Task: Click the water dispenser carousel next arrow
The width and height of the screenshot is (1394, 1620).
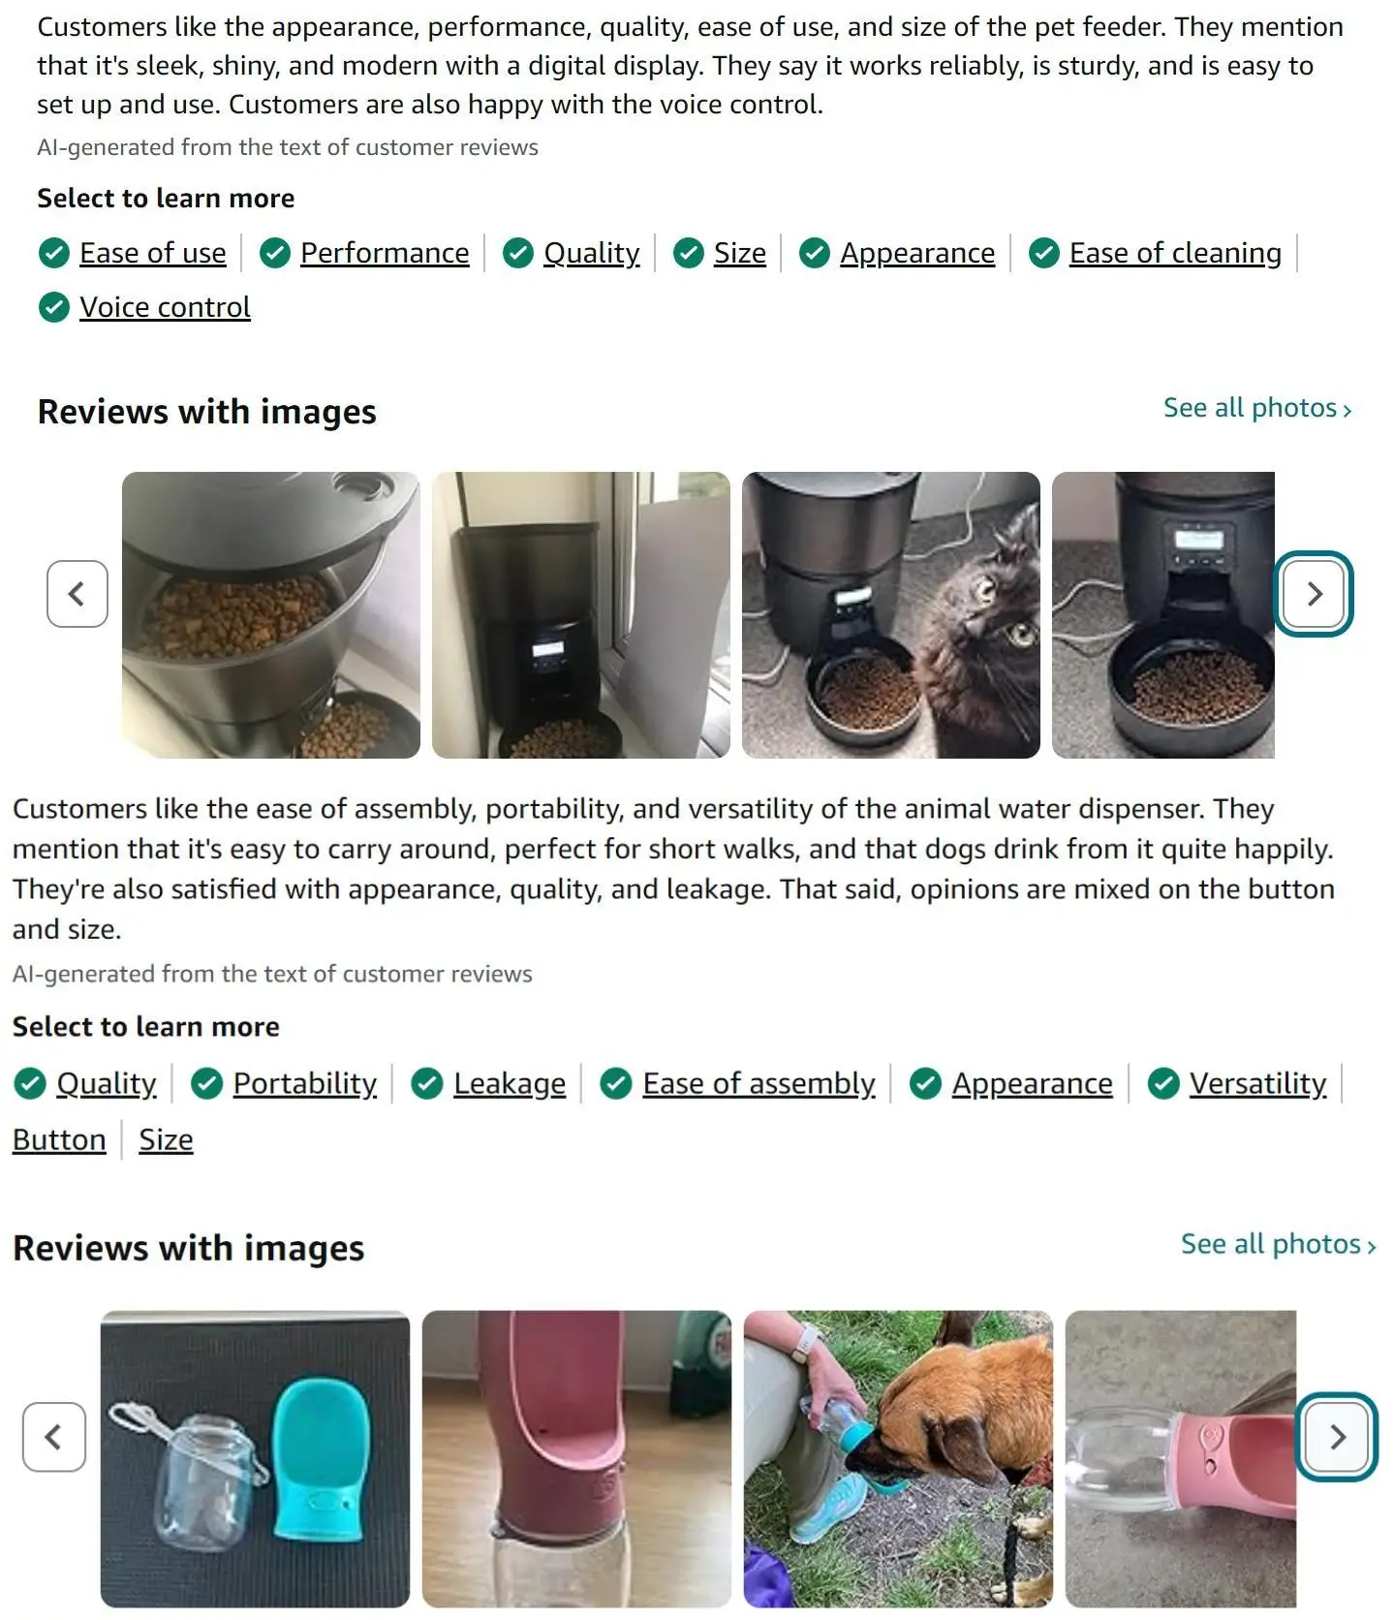Action: pos(1337,1437)
